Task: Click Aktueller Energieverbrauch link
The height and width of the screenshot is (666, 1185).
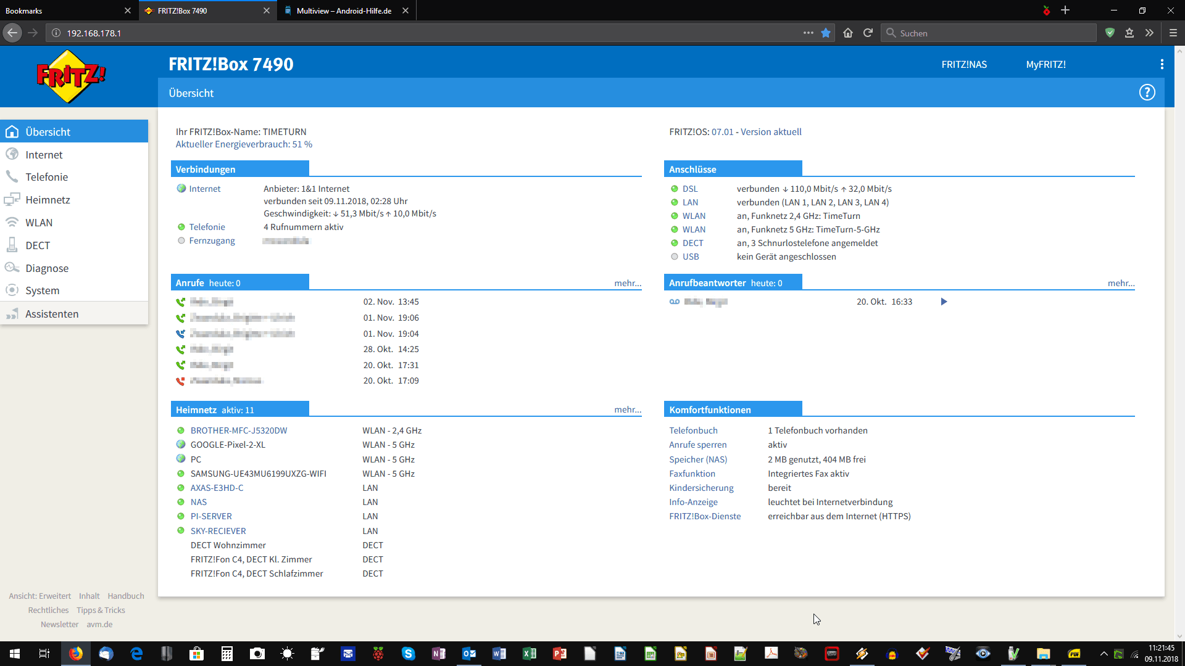Action: 244,144
